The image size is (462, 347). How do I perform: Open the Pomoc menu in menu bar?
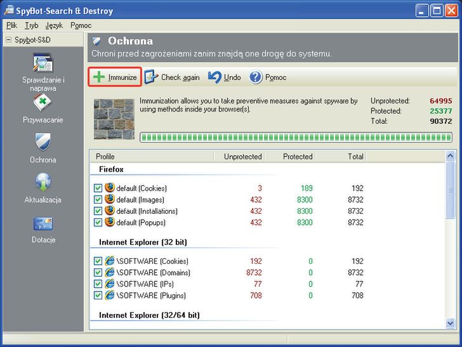pos(81,25)
